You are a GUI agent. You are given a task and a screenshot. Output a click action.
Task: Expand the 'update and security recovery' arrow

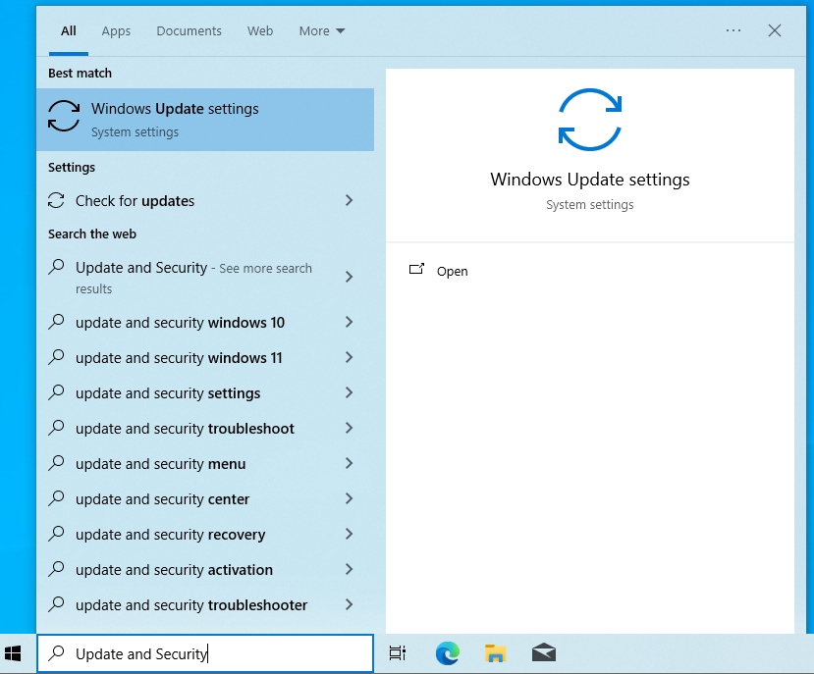(x=349, y=534)
